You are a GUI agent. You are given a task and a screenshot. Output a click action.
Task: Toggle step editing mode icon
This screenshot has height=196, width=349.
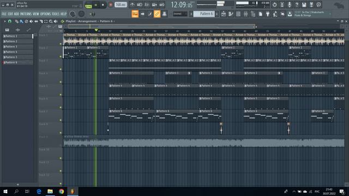pyautogui.click(x=150, y=14)
